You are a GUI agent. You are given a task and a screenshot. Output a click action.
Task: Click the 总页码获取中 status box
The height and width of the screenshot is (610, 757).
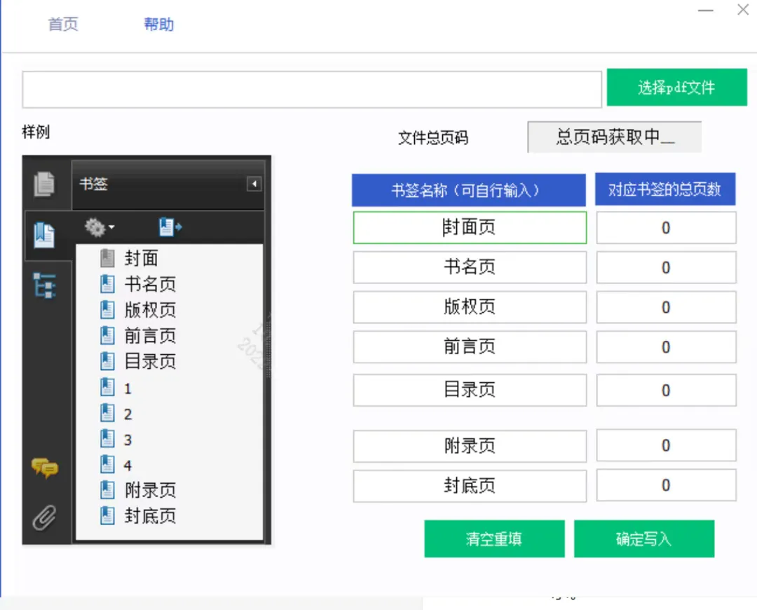click(614, 137)
